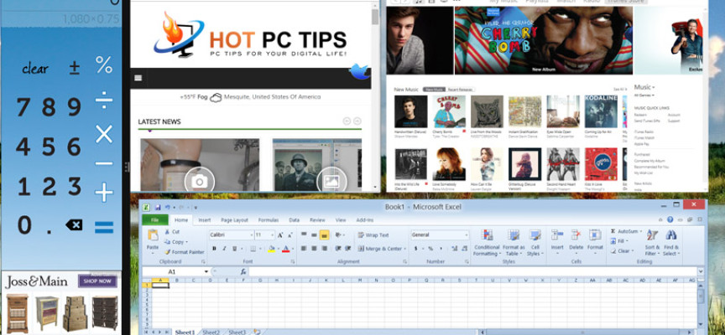Screen dimensions: 725x335
Task: Click the Decrease Font Size icon in Excel
Action: pyautogui.click(x=289, y=235)
